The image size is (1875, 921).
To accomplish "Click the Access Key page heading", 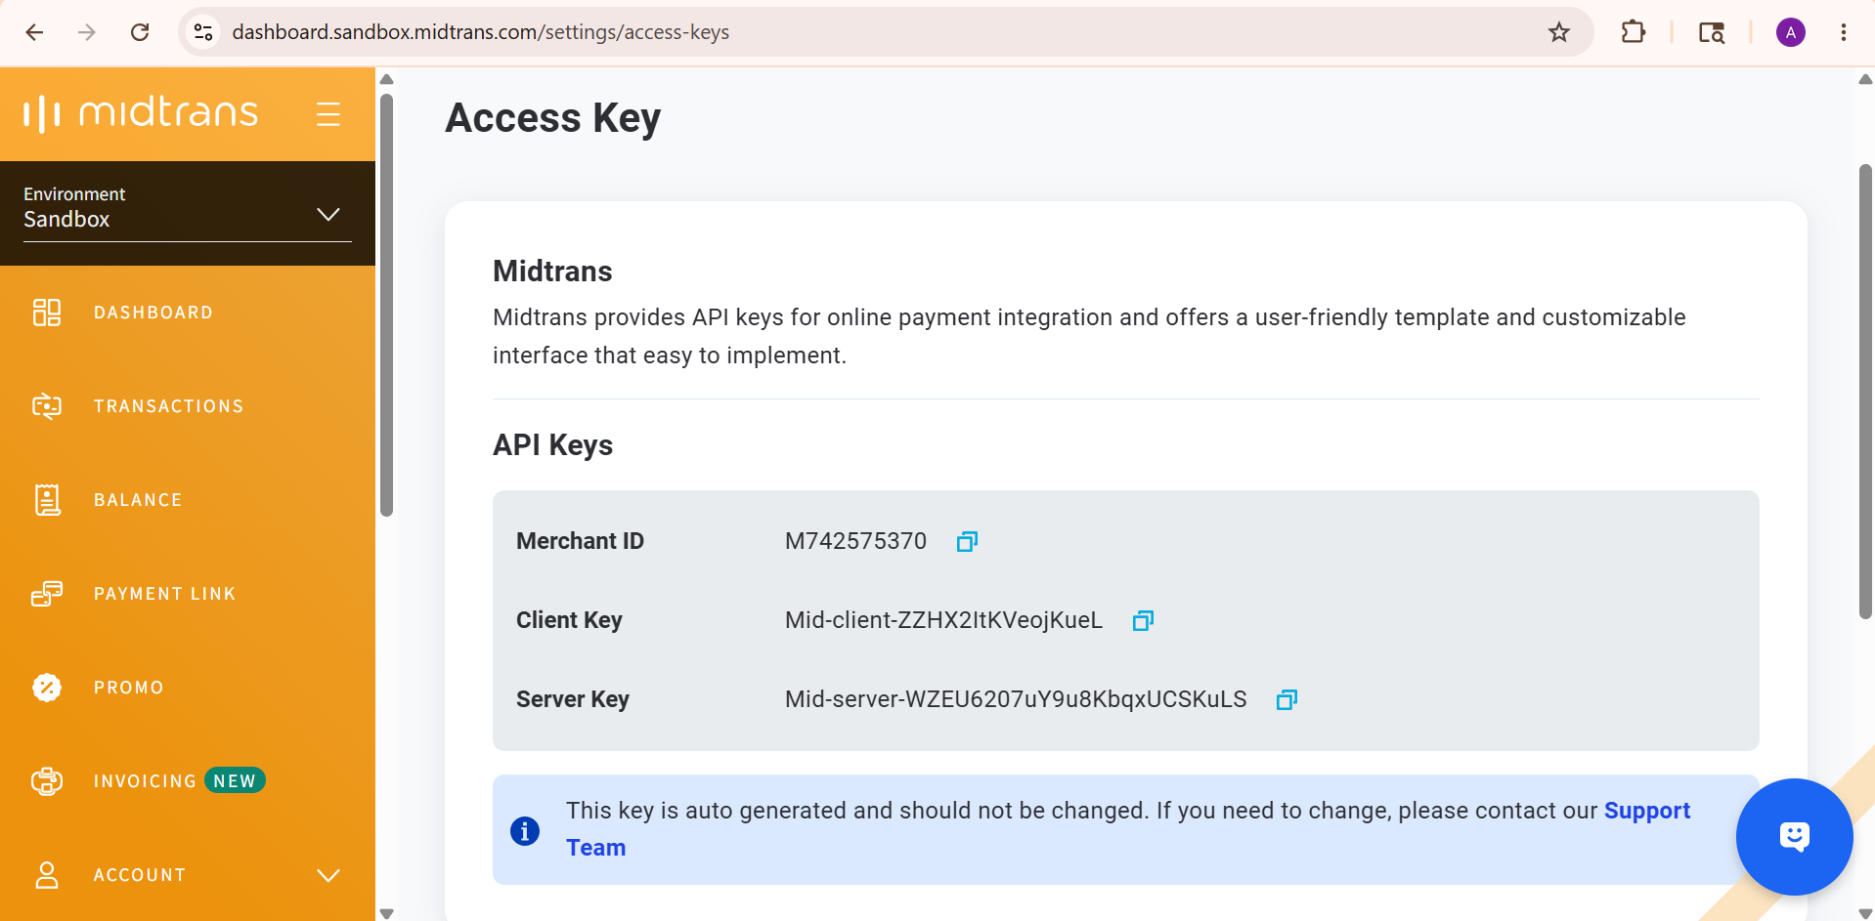I will [553, 118].
